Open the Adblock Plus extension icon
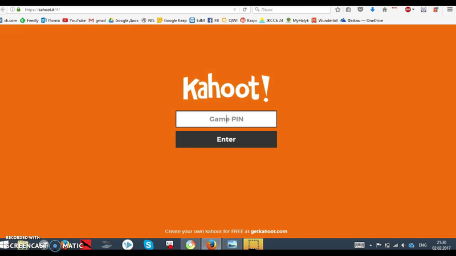Viewport: 456px width, 256px height. 408,10
